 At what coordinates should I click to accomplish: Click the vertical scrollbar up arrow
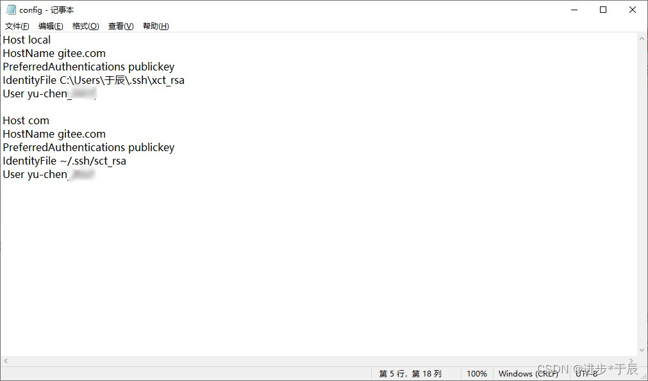(642, 38)
